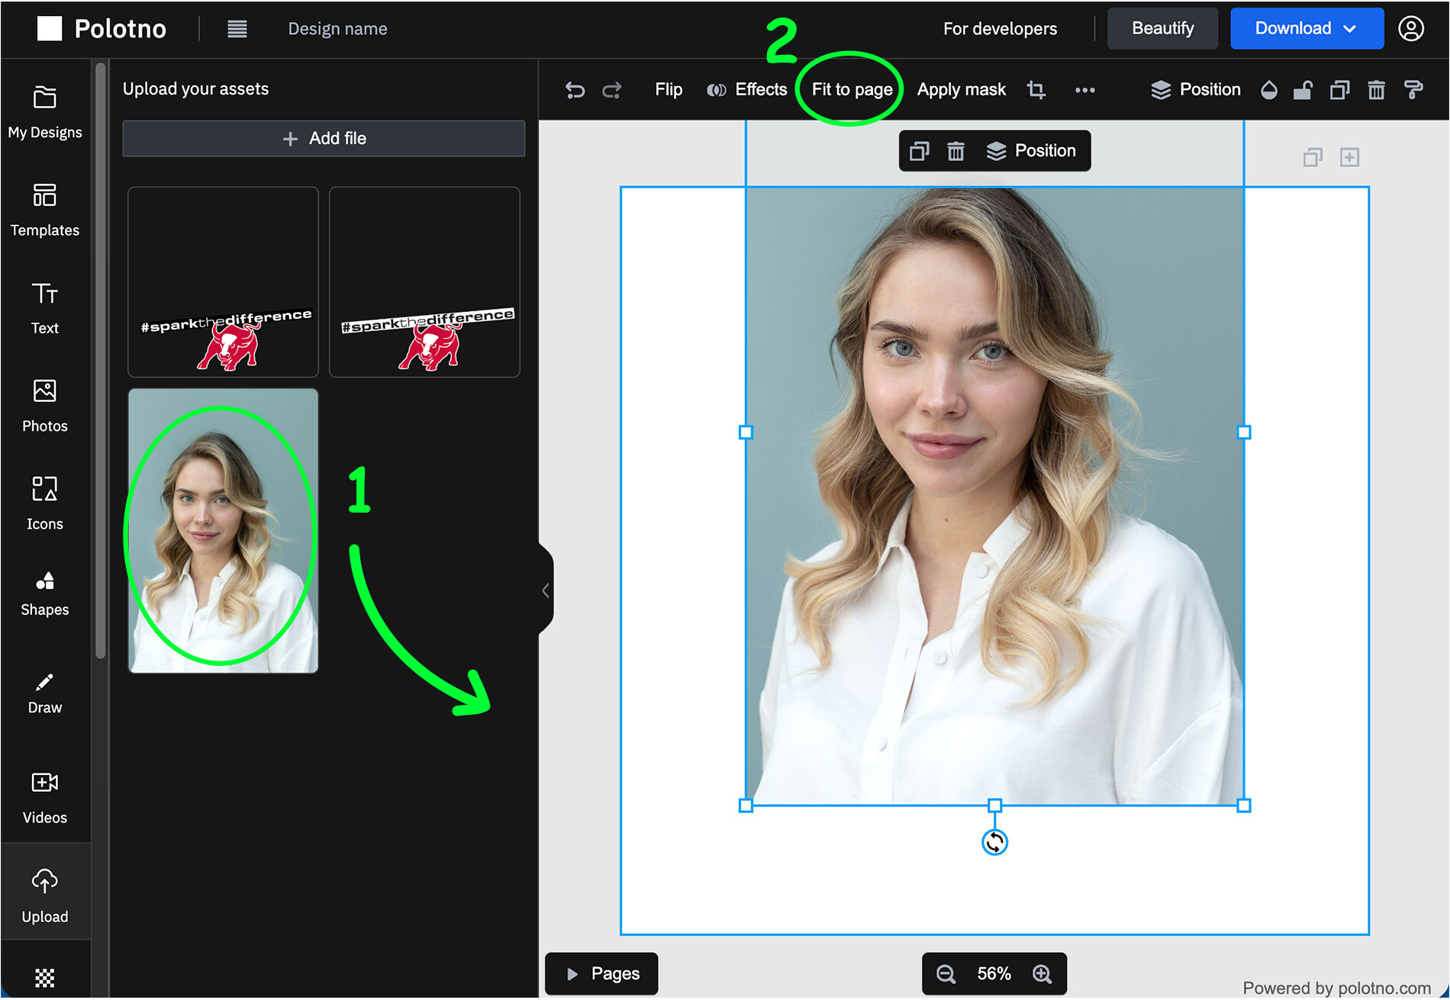Click the delete trash icon in top toolbar
The image size is (1450, 1000).
tap(1376, 90)
